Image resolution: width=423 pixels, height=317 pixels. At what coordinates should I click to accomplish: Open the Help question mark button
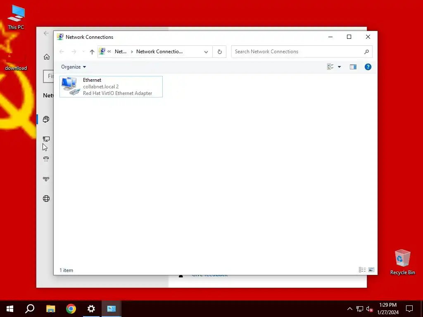[368, 67]
